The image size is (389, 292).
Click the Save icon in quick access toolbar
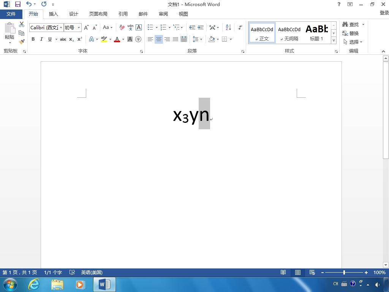pos(17,4)
